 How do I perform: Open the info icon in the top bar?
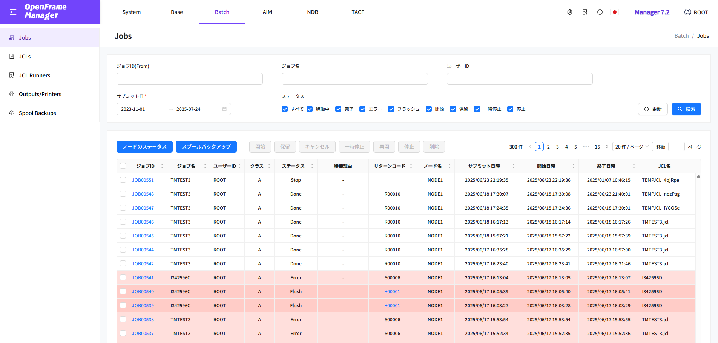600,12
